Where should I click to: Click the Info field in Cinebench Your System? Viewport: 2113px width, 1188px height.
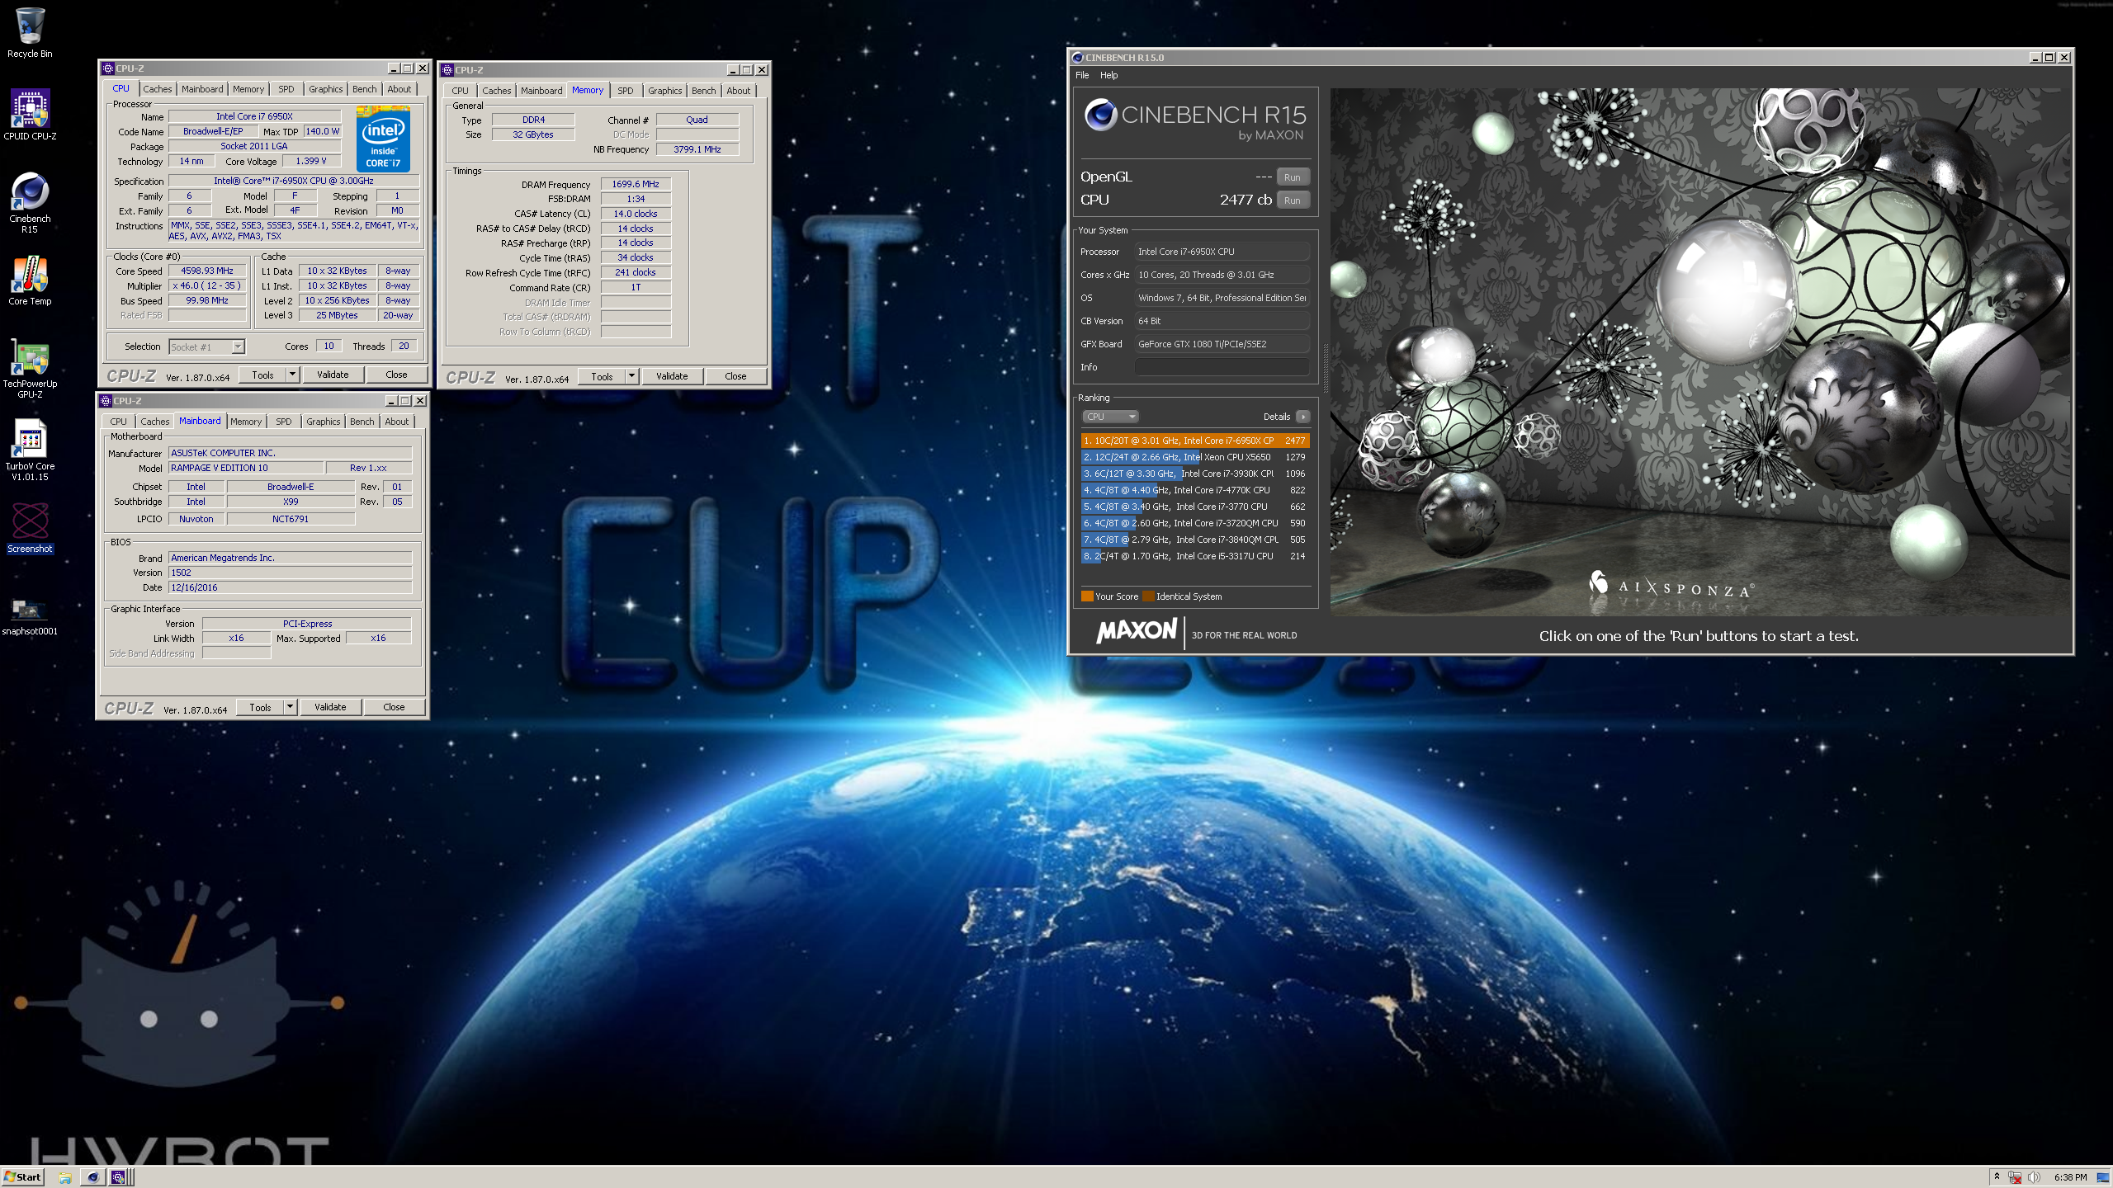[1222, 367]
